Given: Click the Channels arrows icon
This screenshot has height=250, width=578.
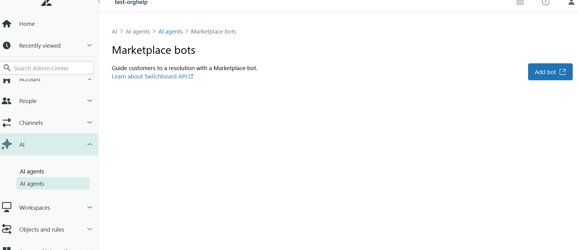Looking at the screenshot, I should tap(7, 123).
